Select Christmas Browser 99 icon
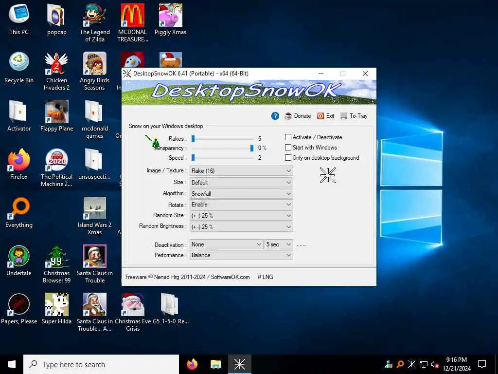Viewport: 498px width, 374px height. tap(56, 264)
